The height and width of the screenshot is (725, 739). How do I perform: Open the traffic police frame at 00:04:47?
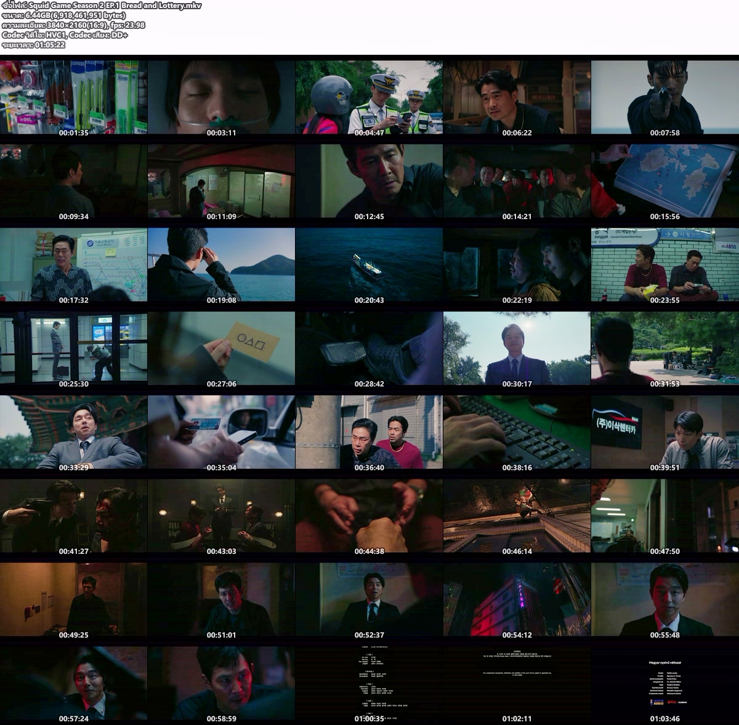(x=369, y=97)
